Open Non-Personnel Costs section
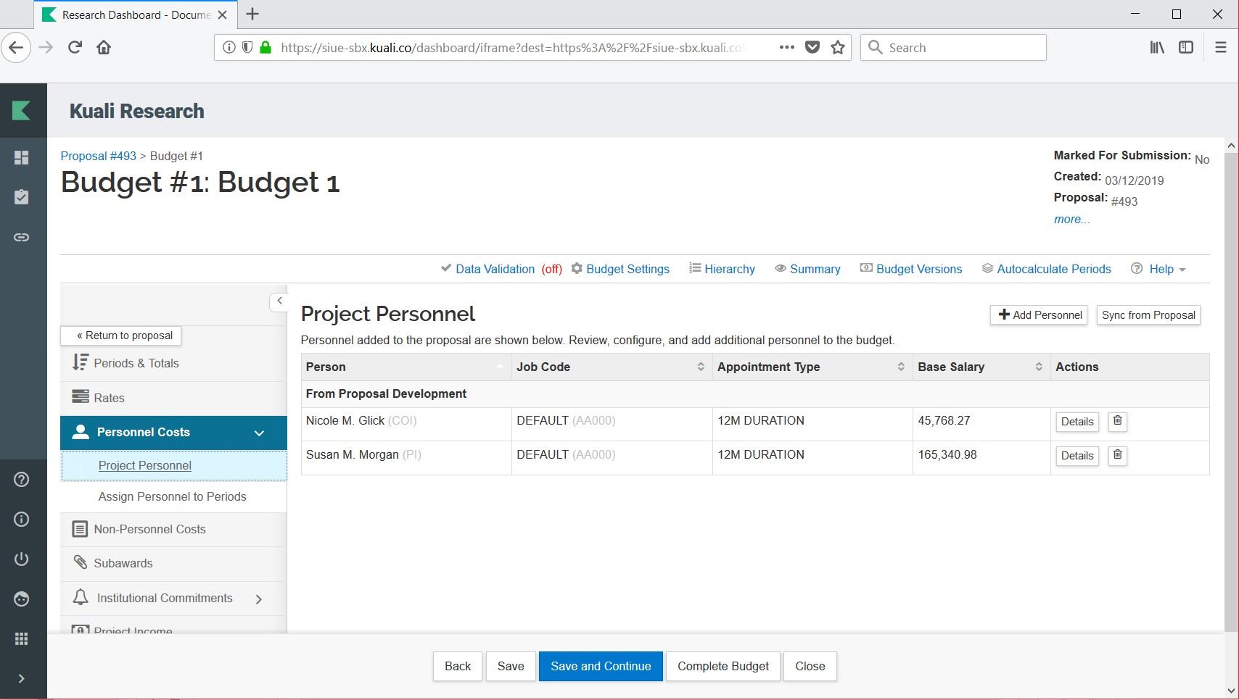 (x=149, y=529)
